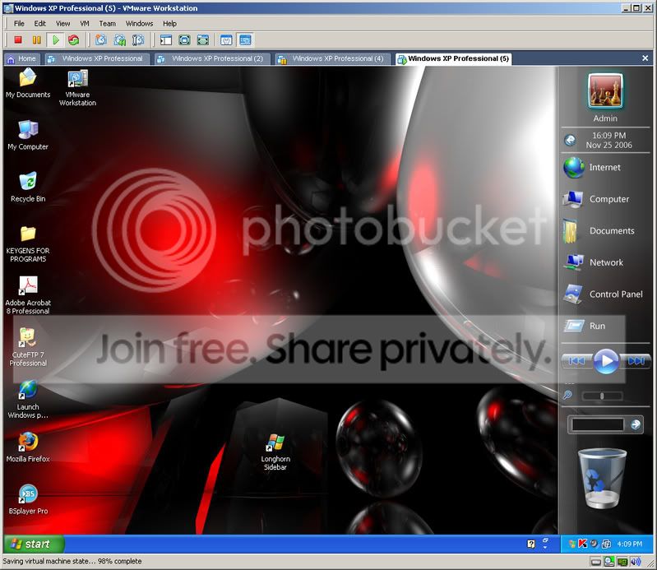Click Run in the sidebar
This screenshot has width=657, height=570.
click(x=585, y=326)
